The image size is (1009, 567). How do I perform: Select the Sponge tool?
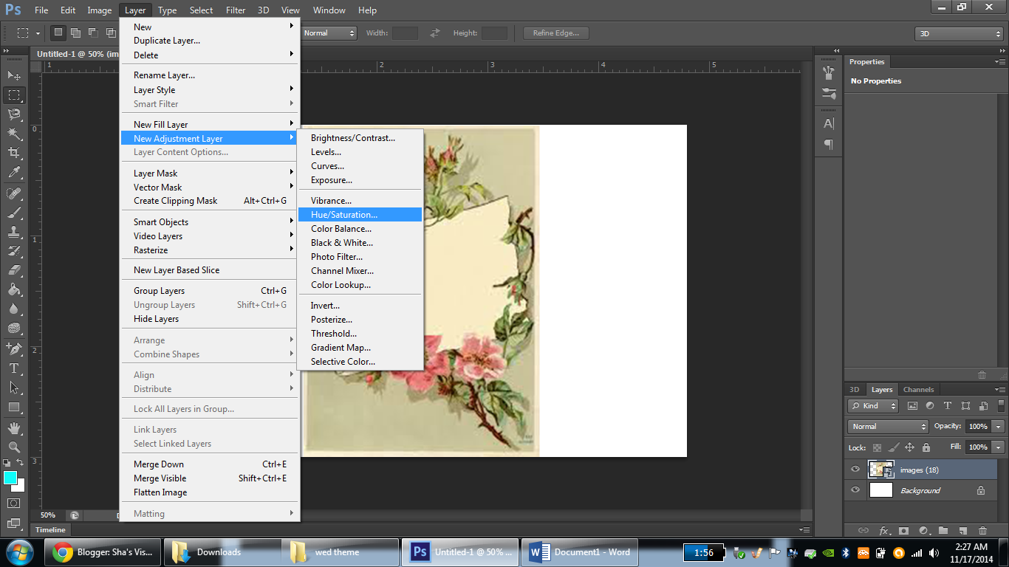tap(14, 328)
